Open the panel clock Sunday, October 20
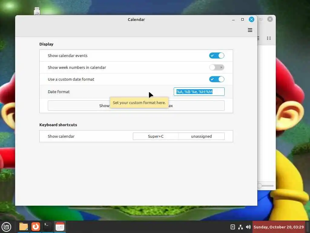This screenshot has width=310, height=233. 279,227
